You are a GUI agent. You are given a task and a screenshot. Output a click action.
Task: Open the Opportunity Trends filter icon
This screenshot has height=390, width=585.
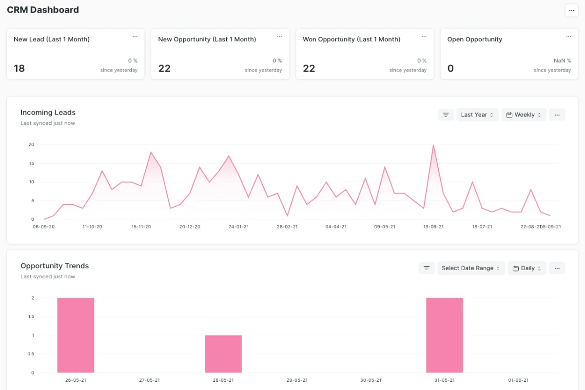coord(427,268)
